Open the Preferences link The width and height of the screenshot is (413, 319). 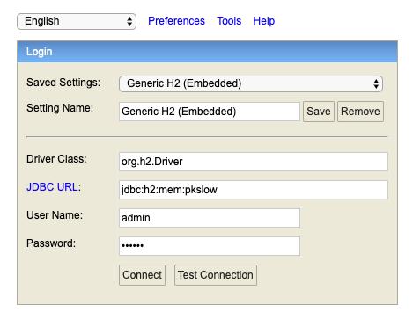(x=176, y=21)
